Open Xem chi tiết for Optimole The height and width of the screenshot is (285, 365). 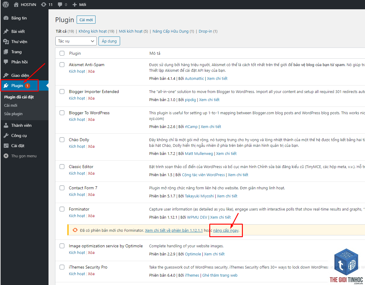click(214, 254)
